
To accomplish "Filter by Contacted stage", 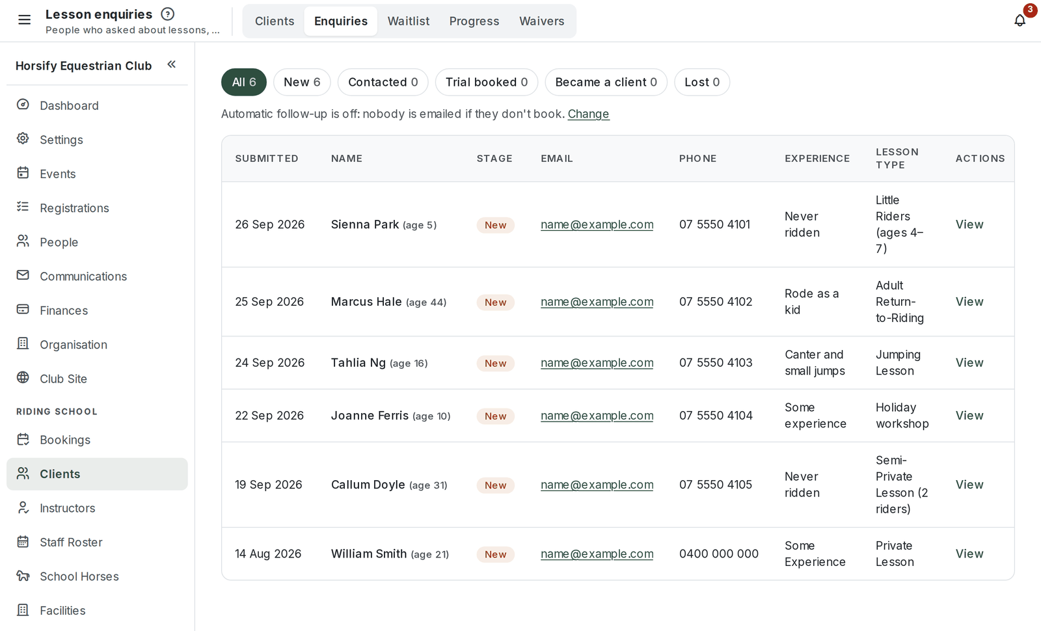I will pos(383,82).
